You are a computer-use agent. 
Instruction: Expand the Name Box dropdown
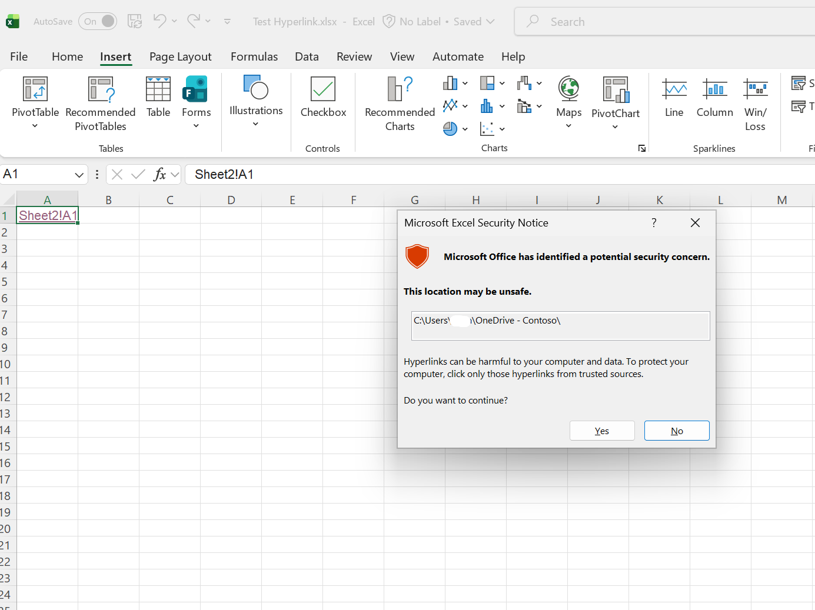point(79,175)
